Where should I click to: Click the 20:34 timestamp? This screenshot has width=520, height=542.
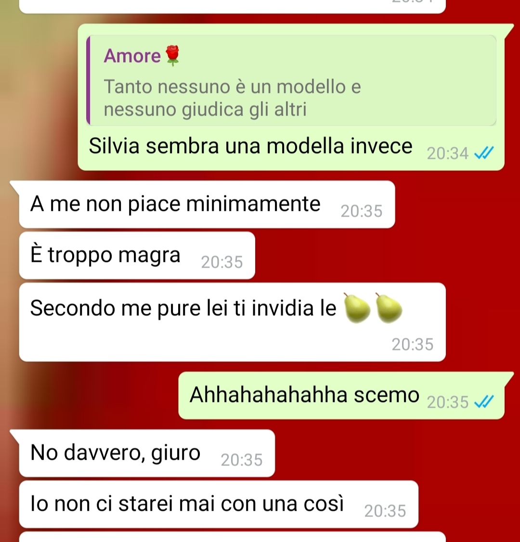[x=447, y=154]
